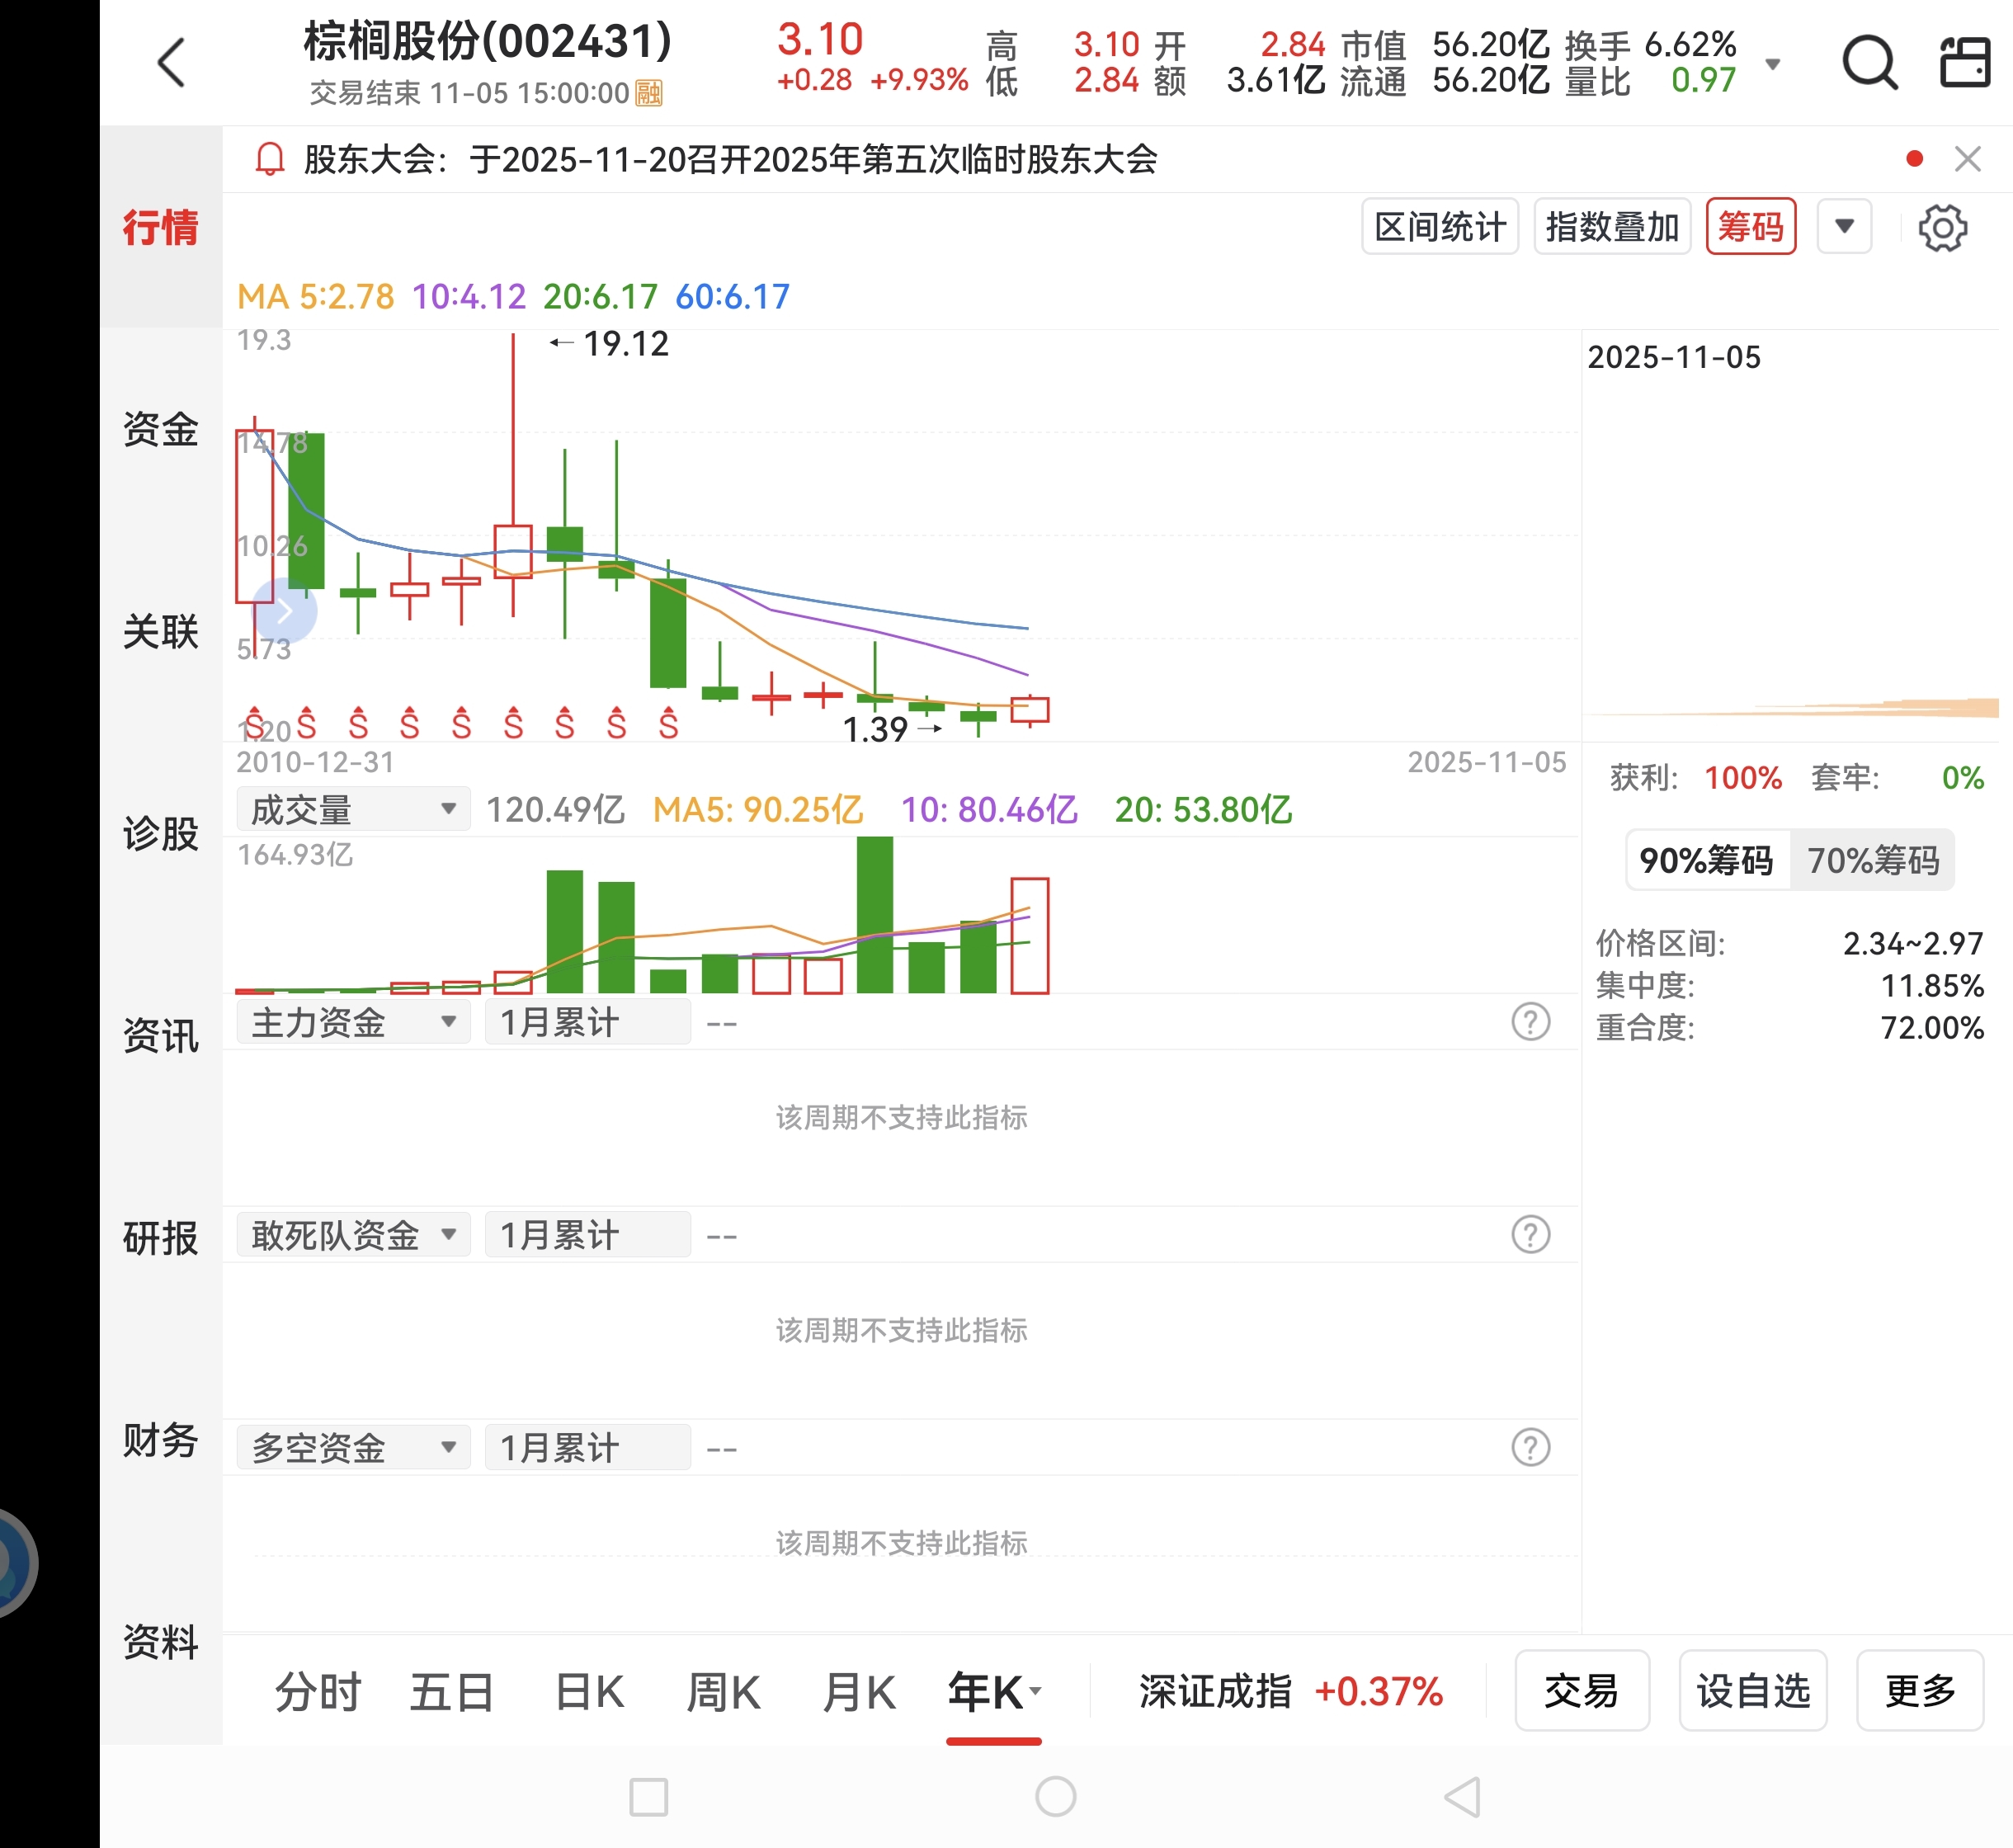Toggle the 筹码 chip distribution button
This screenshot has height=1848, width=2013.
pos(1750,227)
